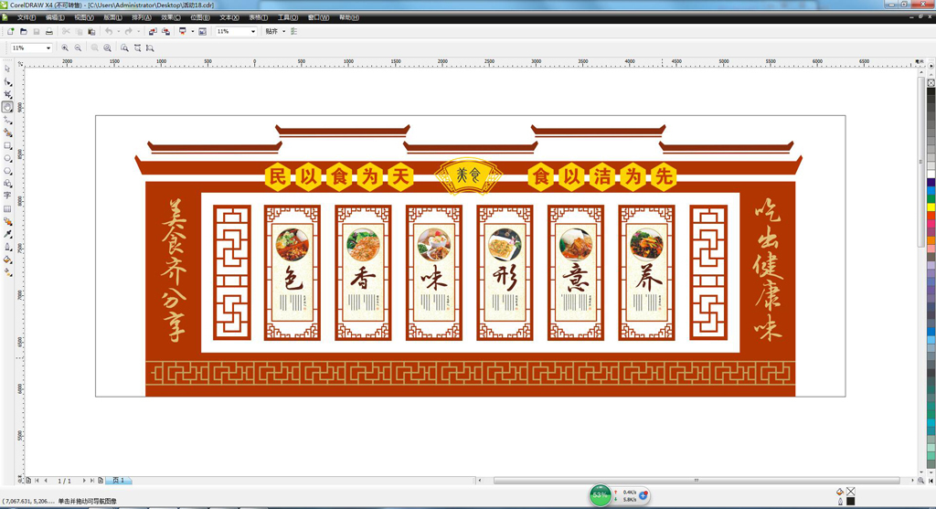Click the Print icon

(49, 32)
